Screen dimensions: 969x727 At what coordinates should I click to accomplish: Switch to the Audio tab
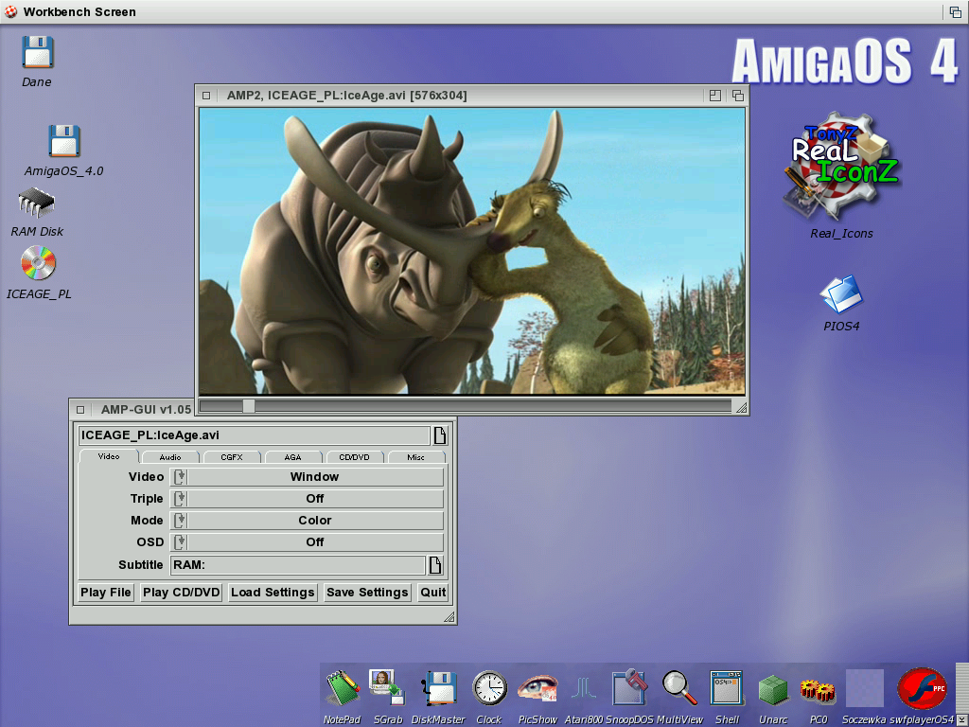click(170, 457)
